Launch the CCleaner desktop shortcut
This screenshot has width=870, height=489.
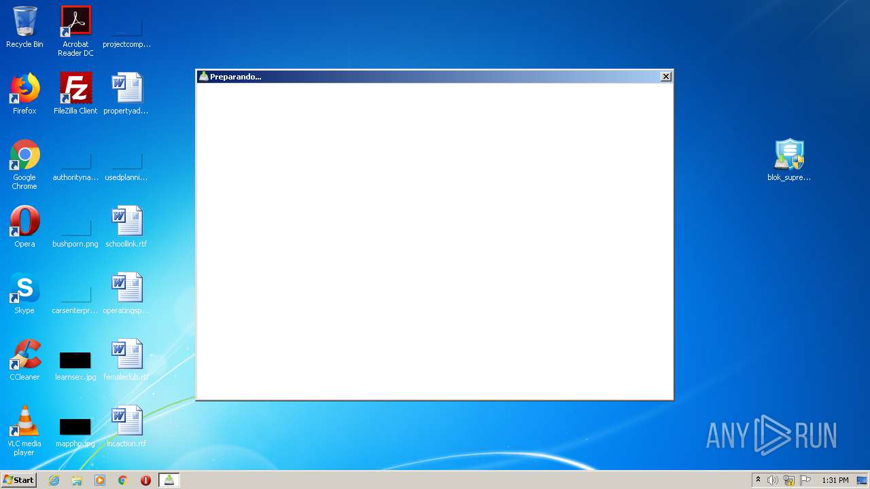point(24,361)
